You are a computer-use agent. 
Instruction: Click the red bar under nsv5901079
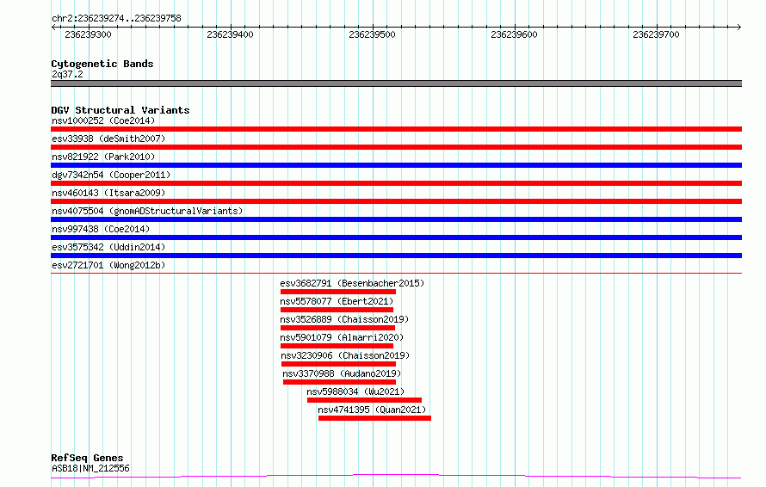click(x=337, y=346)
